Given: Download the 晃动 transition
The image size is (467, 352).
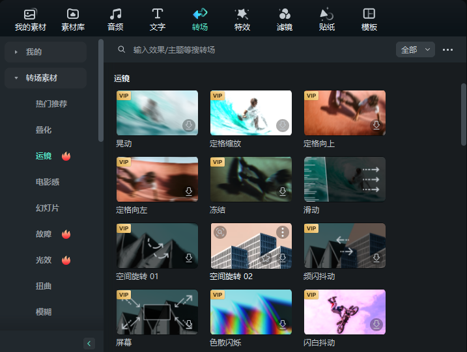Looking at the screenshot, I should pyautogui.click(x=188, y=126).
